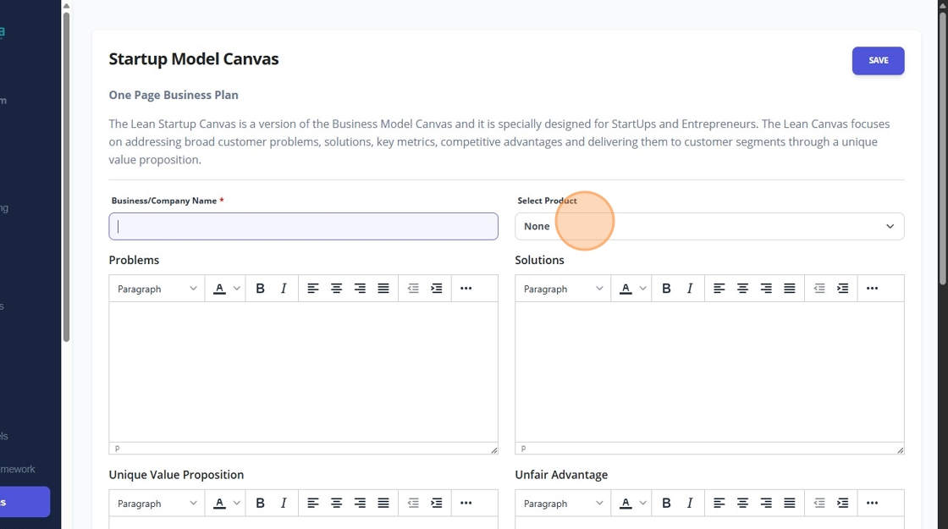This screenshot has width=948, height=529.
Task: Align text left in Problems editor
Action: tap(313, 289)
